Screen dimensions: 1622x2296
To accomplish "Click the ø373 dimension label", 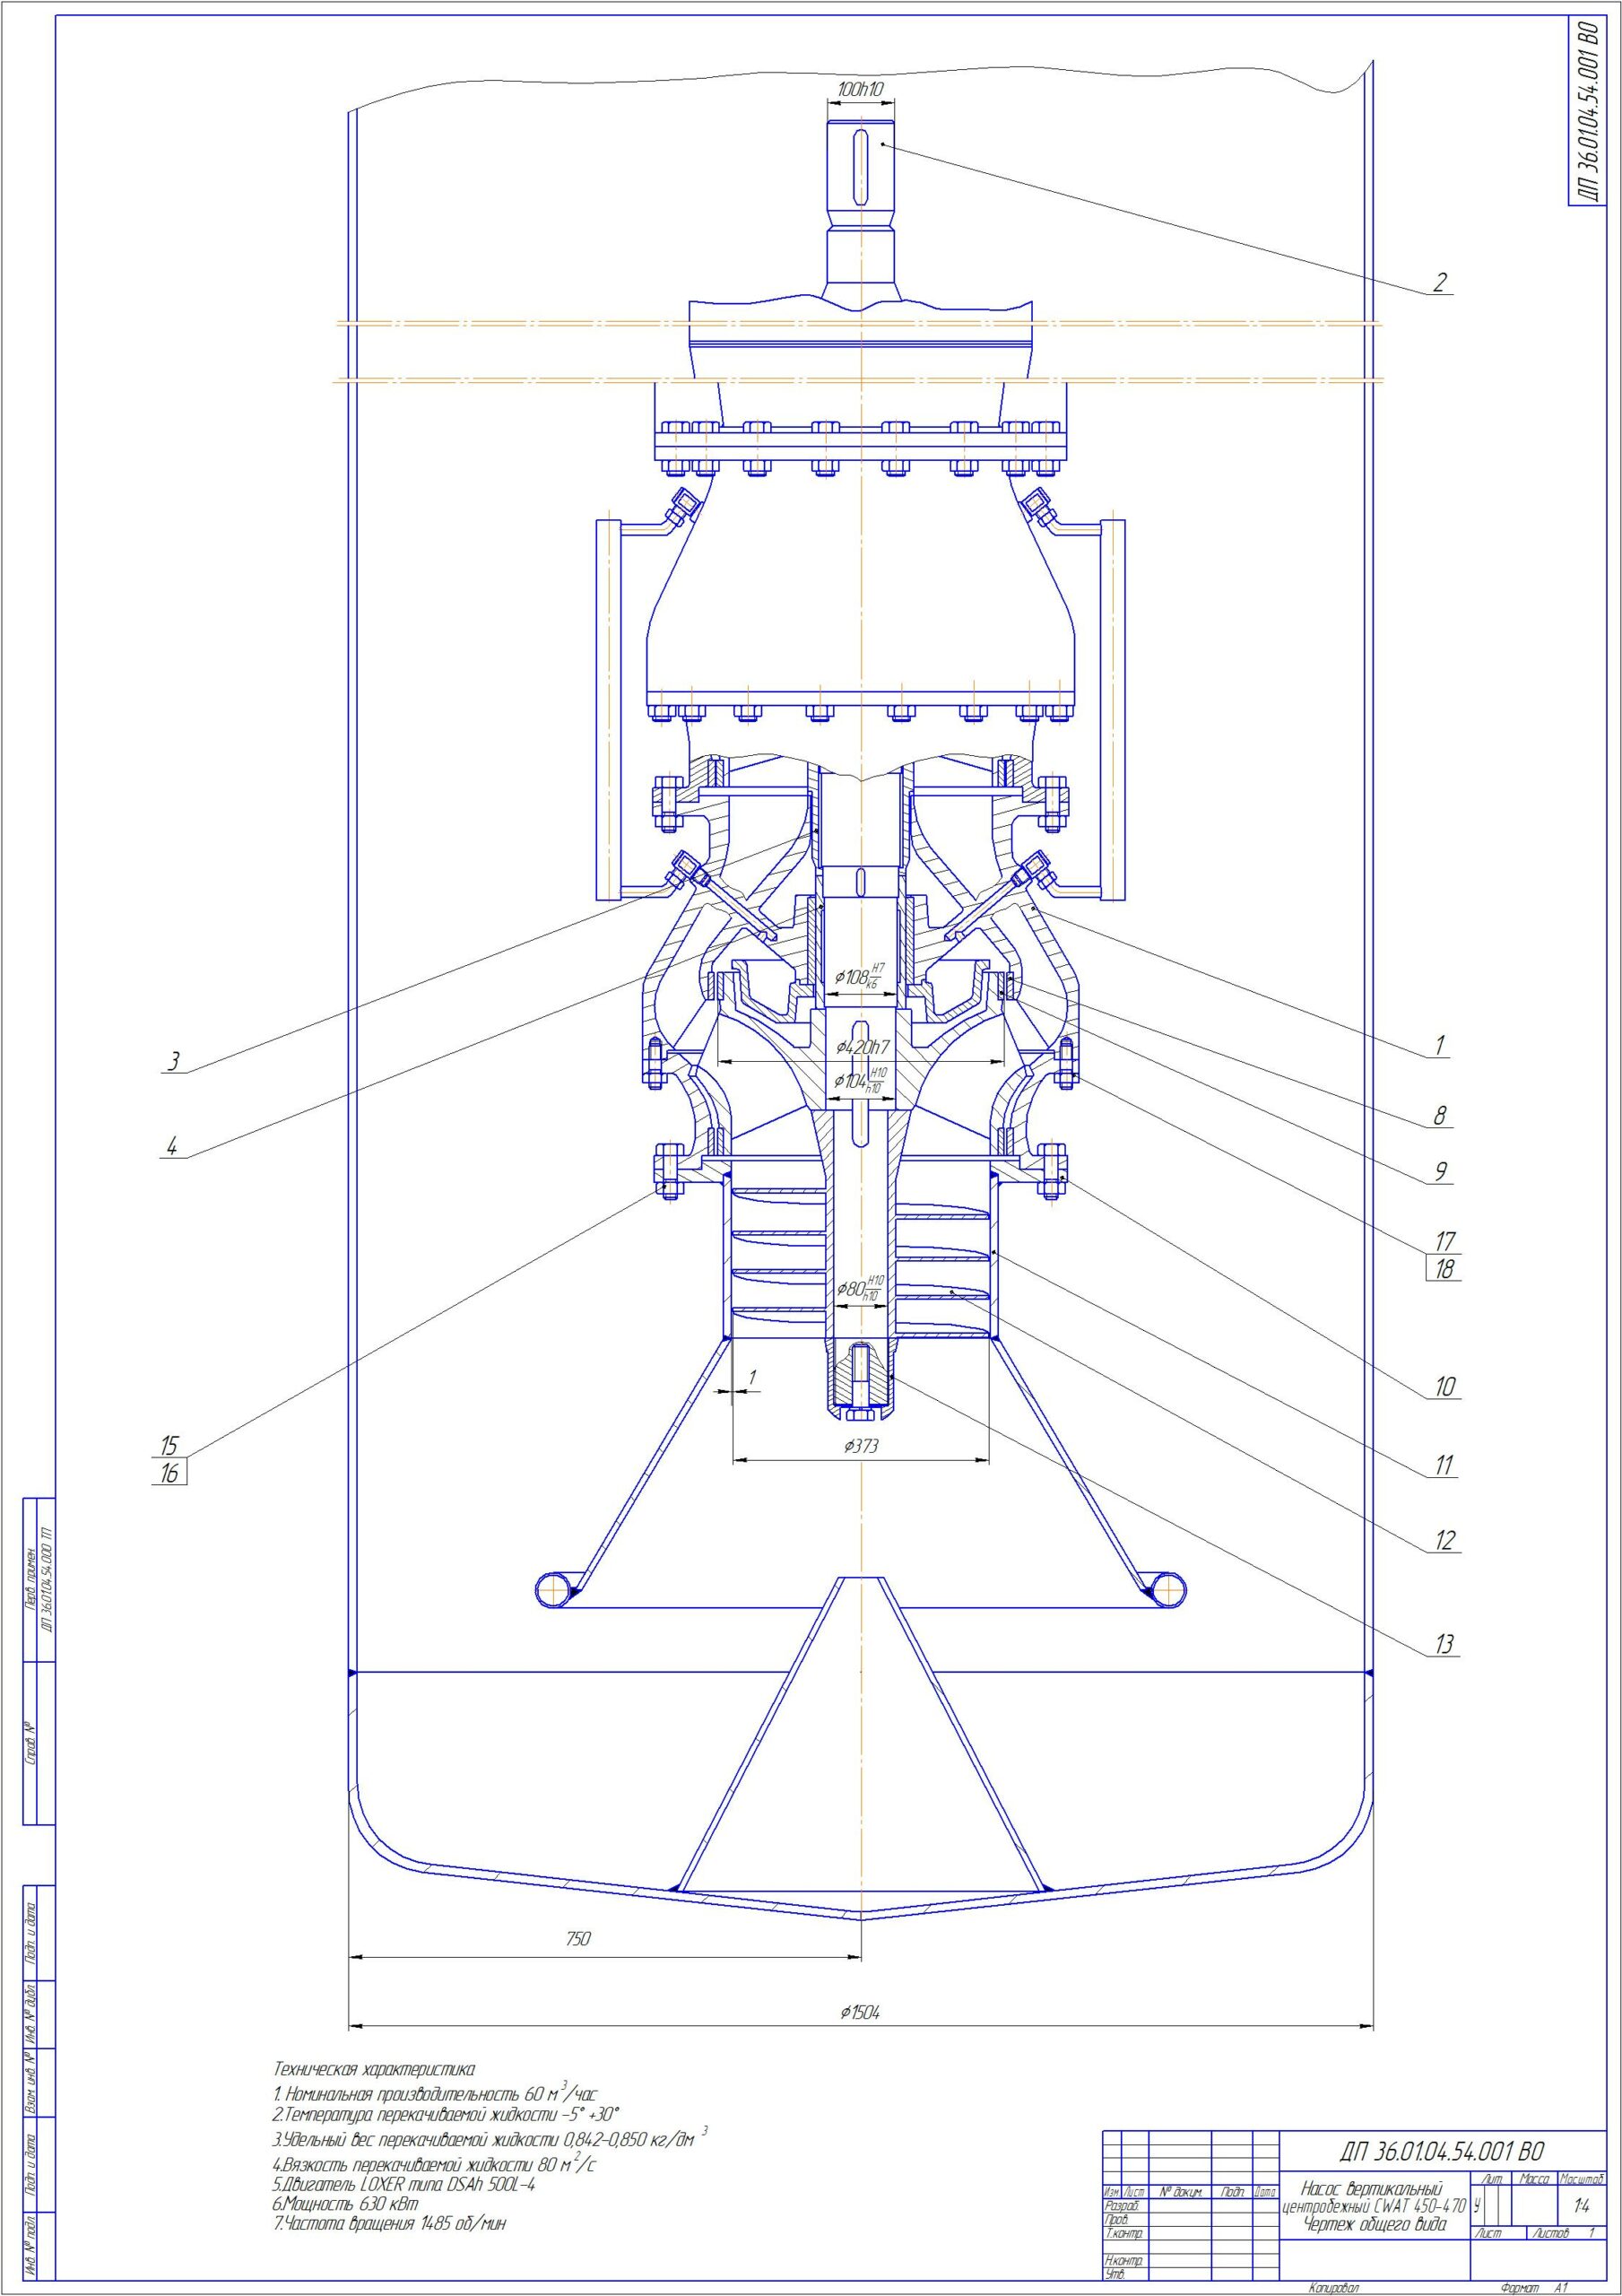I will tap(861, 1446).
